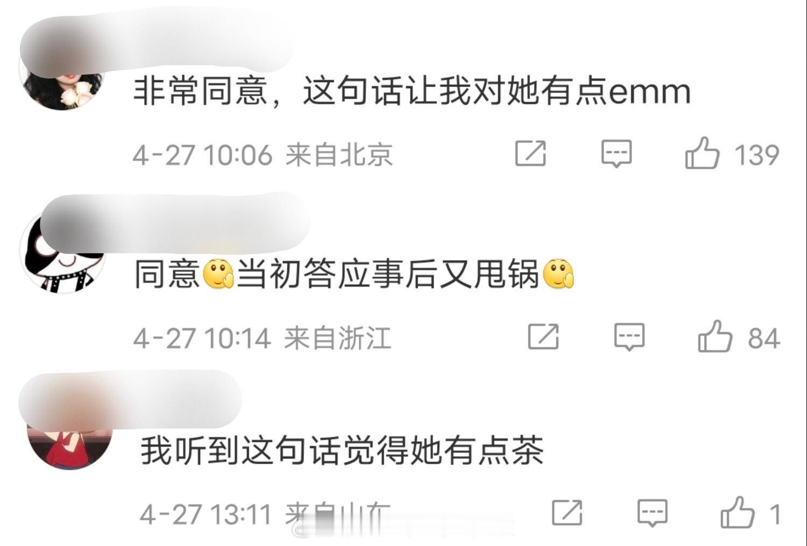Tap the thinking emoji after "甩锅"
807x546 pixels.
560,274
